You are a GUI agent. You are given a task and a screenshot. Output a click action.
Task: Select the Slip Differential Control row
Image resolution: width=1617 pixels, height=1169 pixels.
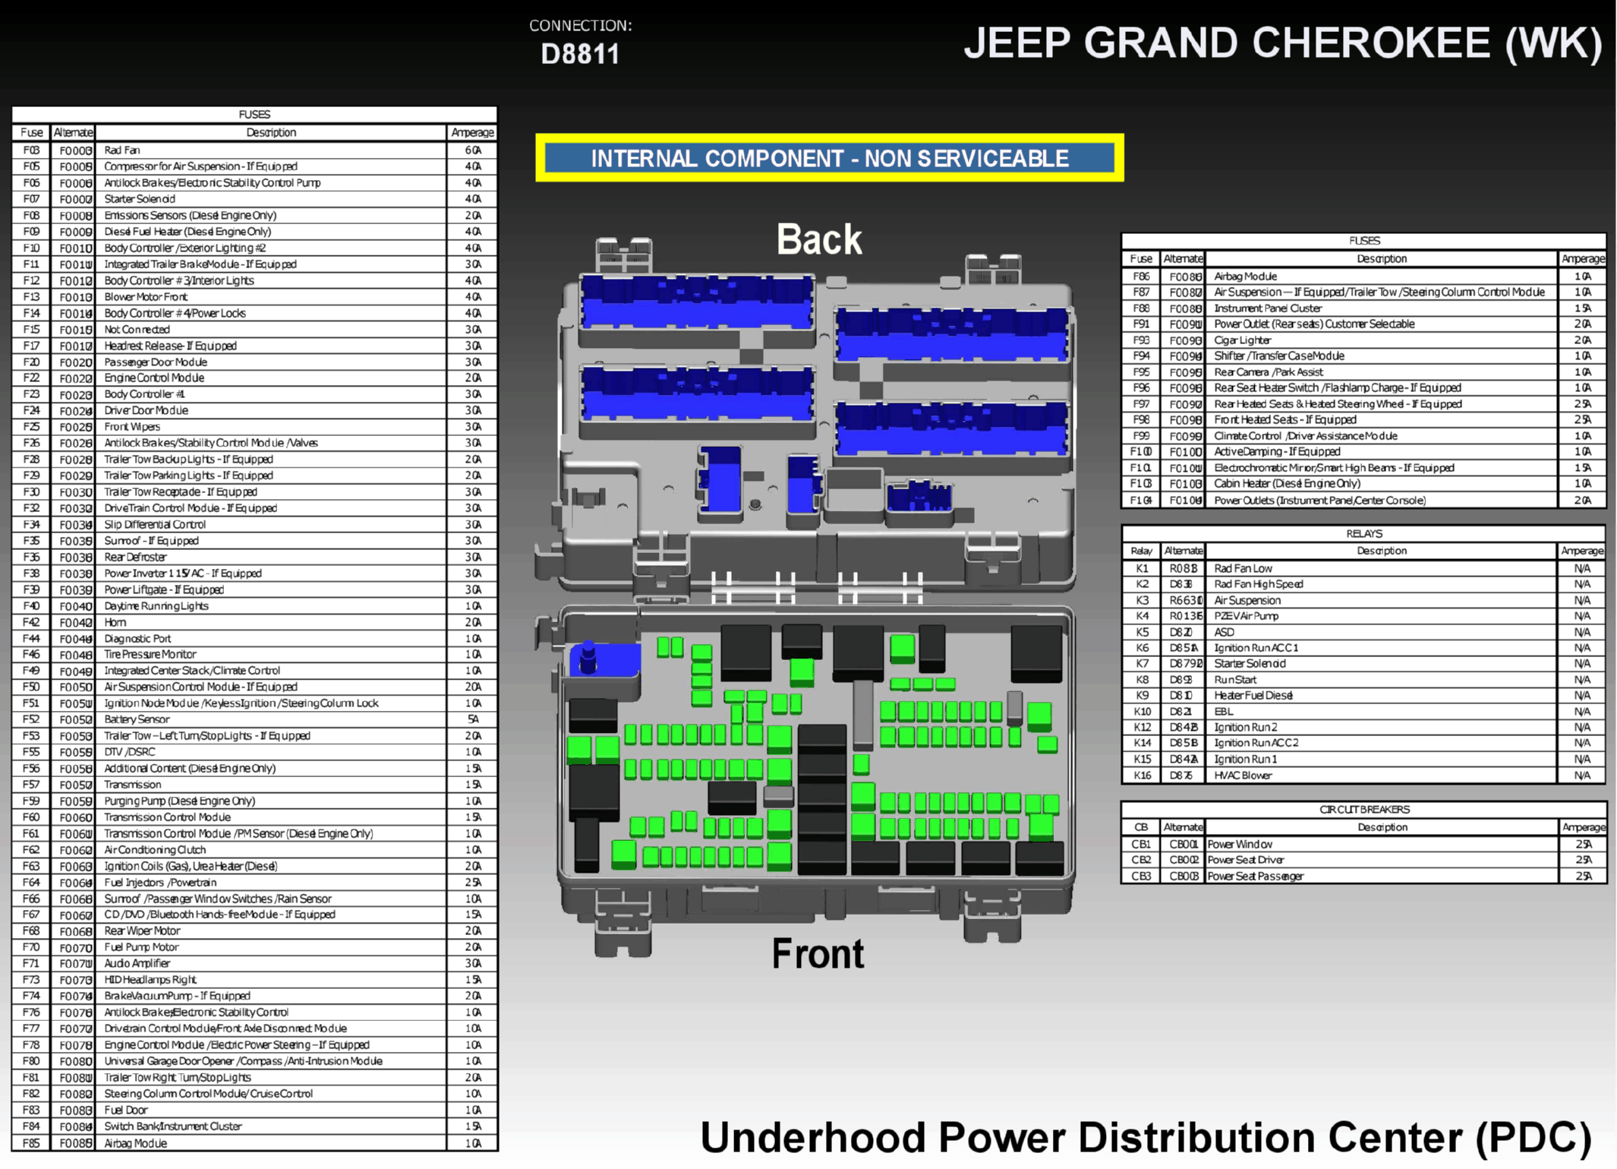pyautogui.click(x=255, y=525)
